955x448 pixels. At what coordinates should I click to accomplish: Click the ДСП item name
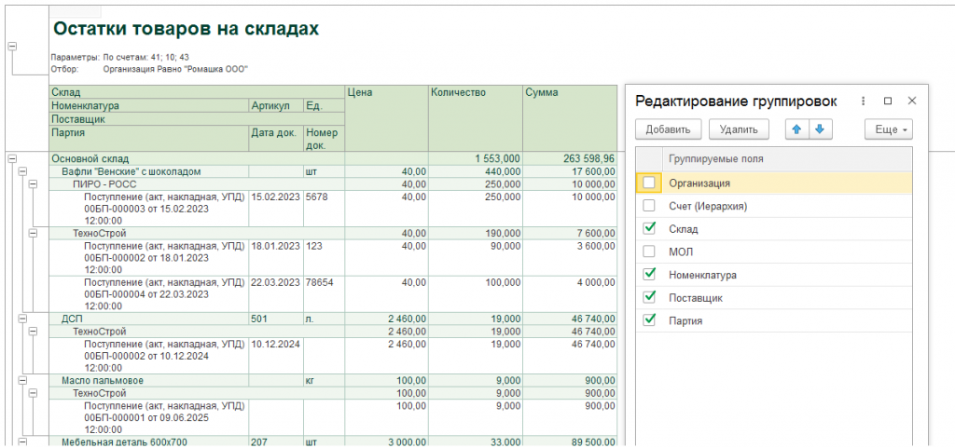tap(71, 319)
